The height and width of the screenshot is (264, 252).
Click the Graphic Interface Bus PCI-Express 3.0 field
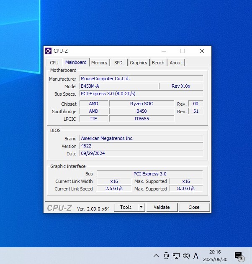pos(150,174)
